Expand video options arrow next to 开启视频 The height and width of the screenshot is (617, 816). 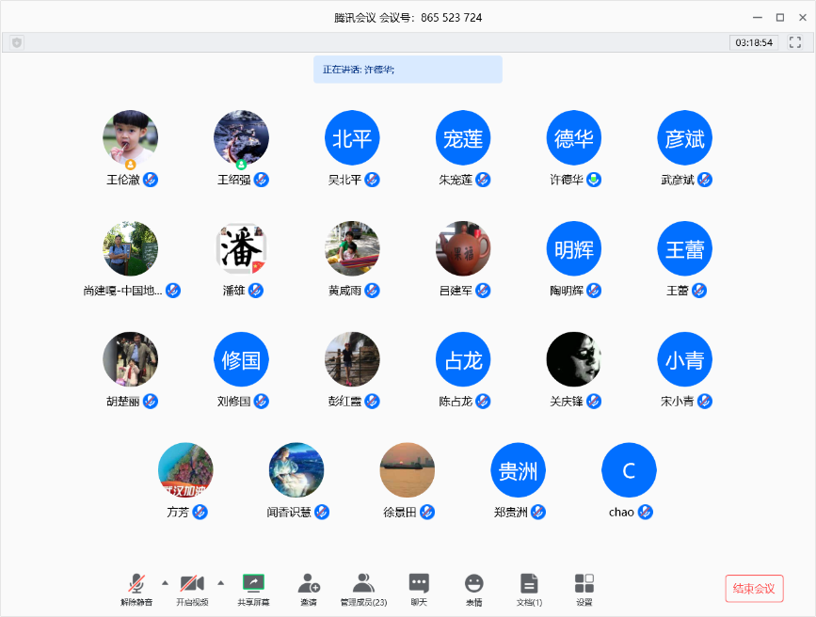point(221,581)
